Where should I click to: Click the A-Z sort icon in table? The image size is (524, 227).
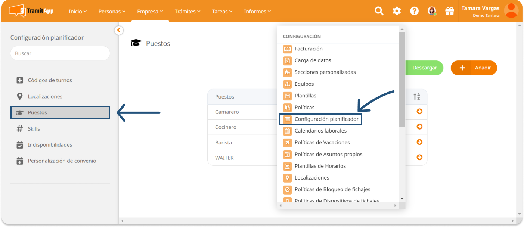point(417,97)
